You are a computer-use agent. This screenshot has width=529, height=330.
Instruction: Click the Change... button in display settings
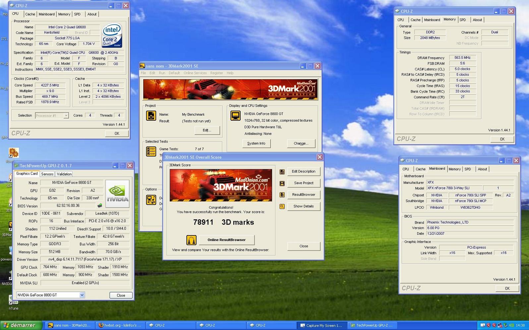coord(301,144)
